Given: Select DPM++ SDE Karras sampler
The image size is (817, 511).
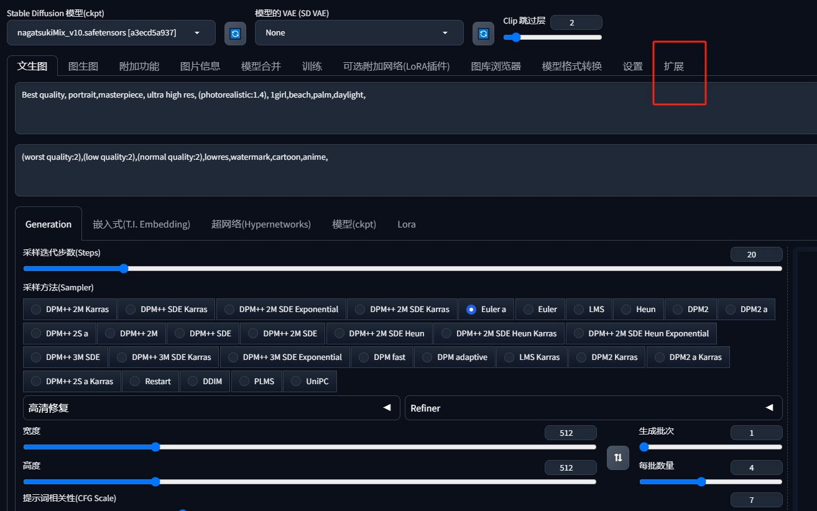Looking at the screenshot, I should (166, 309).
